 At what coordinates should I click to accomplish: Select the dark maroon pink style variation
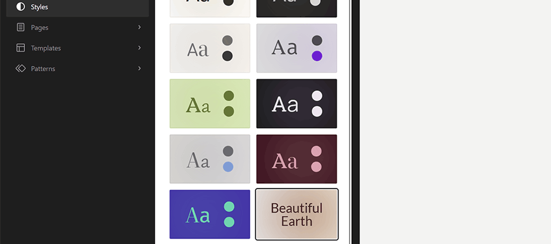296,159
